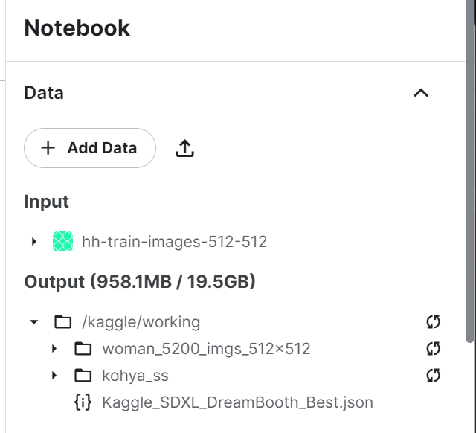The width and height of the screenshot is (476, 433).
Task: Click the panel's vertical scrollbar
Action: point(469,179)
